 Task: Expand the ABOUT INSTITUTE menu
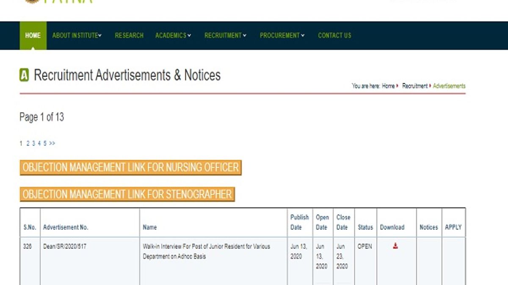pos(77,35)
